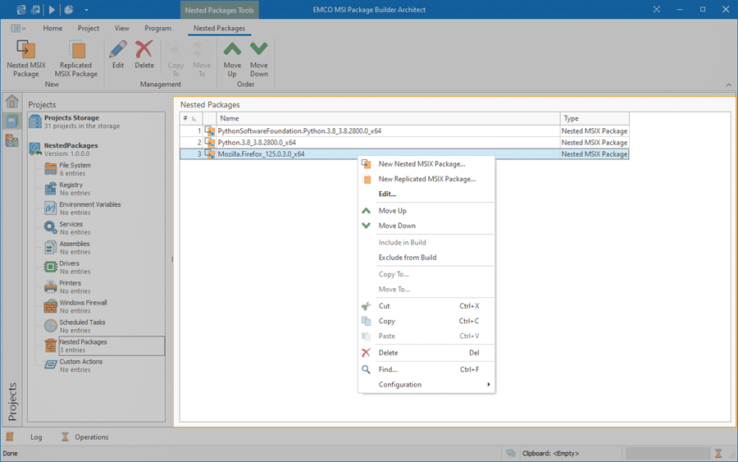The image size is (738, 462).
Task: Click the first quick access toolbar icon
Action: [20, 9]
